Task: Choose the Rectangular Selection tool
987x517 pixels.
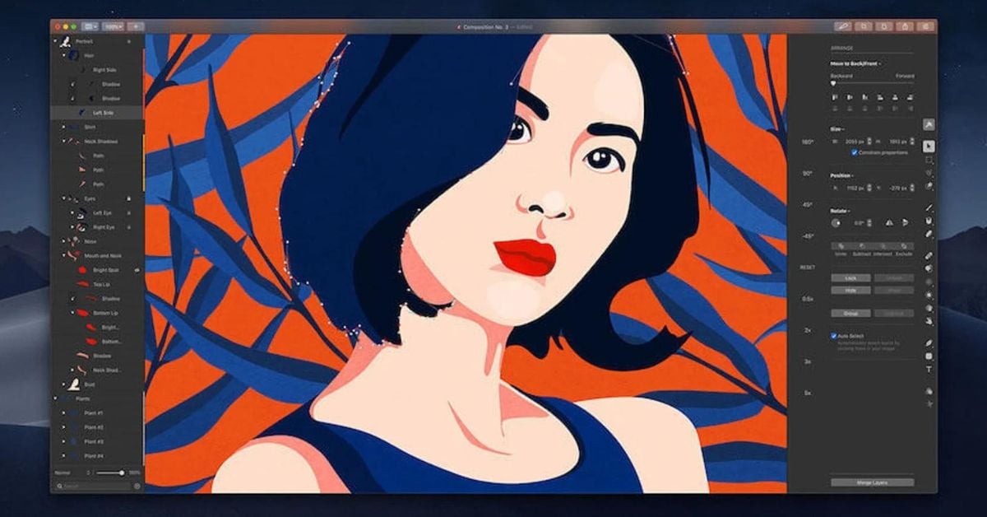Action: 929,160
